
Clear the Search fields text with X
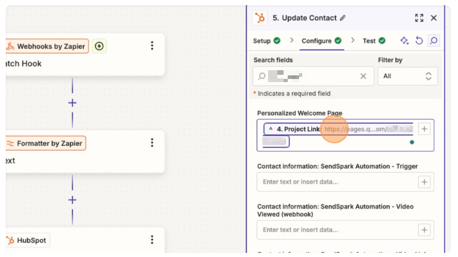tap(363, 76)
